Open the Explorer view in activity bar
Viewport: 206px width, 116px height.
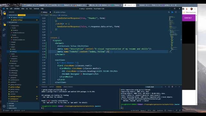coord(4,13)
